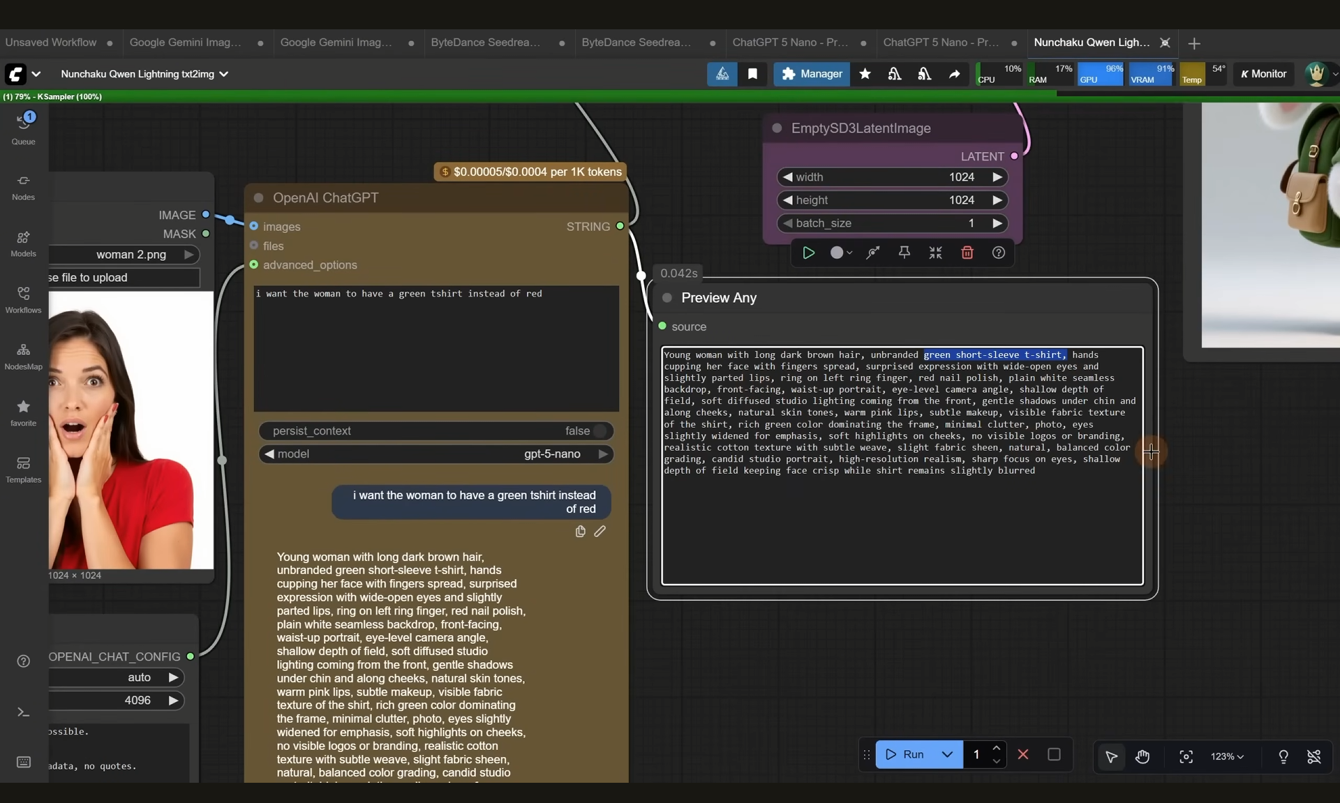Click the prompt text input field
The height and width of the screenshot is (803, 1340).
tap(435, 347)
